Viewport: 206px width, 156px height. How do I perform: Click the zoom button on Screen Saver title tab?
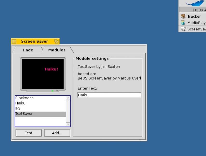tap(56, 41)
